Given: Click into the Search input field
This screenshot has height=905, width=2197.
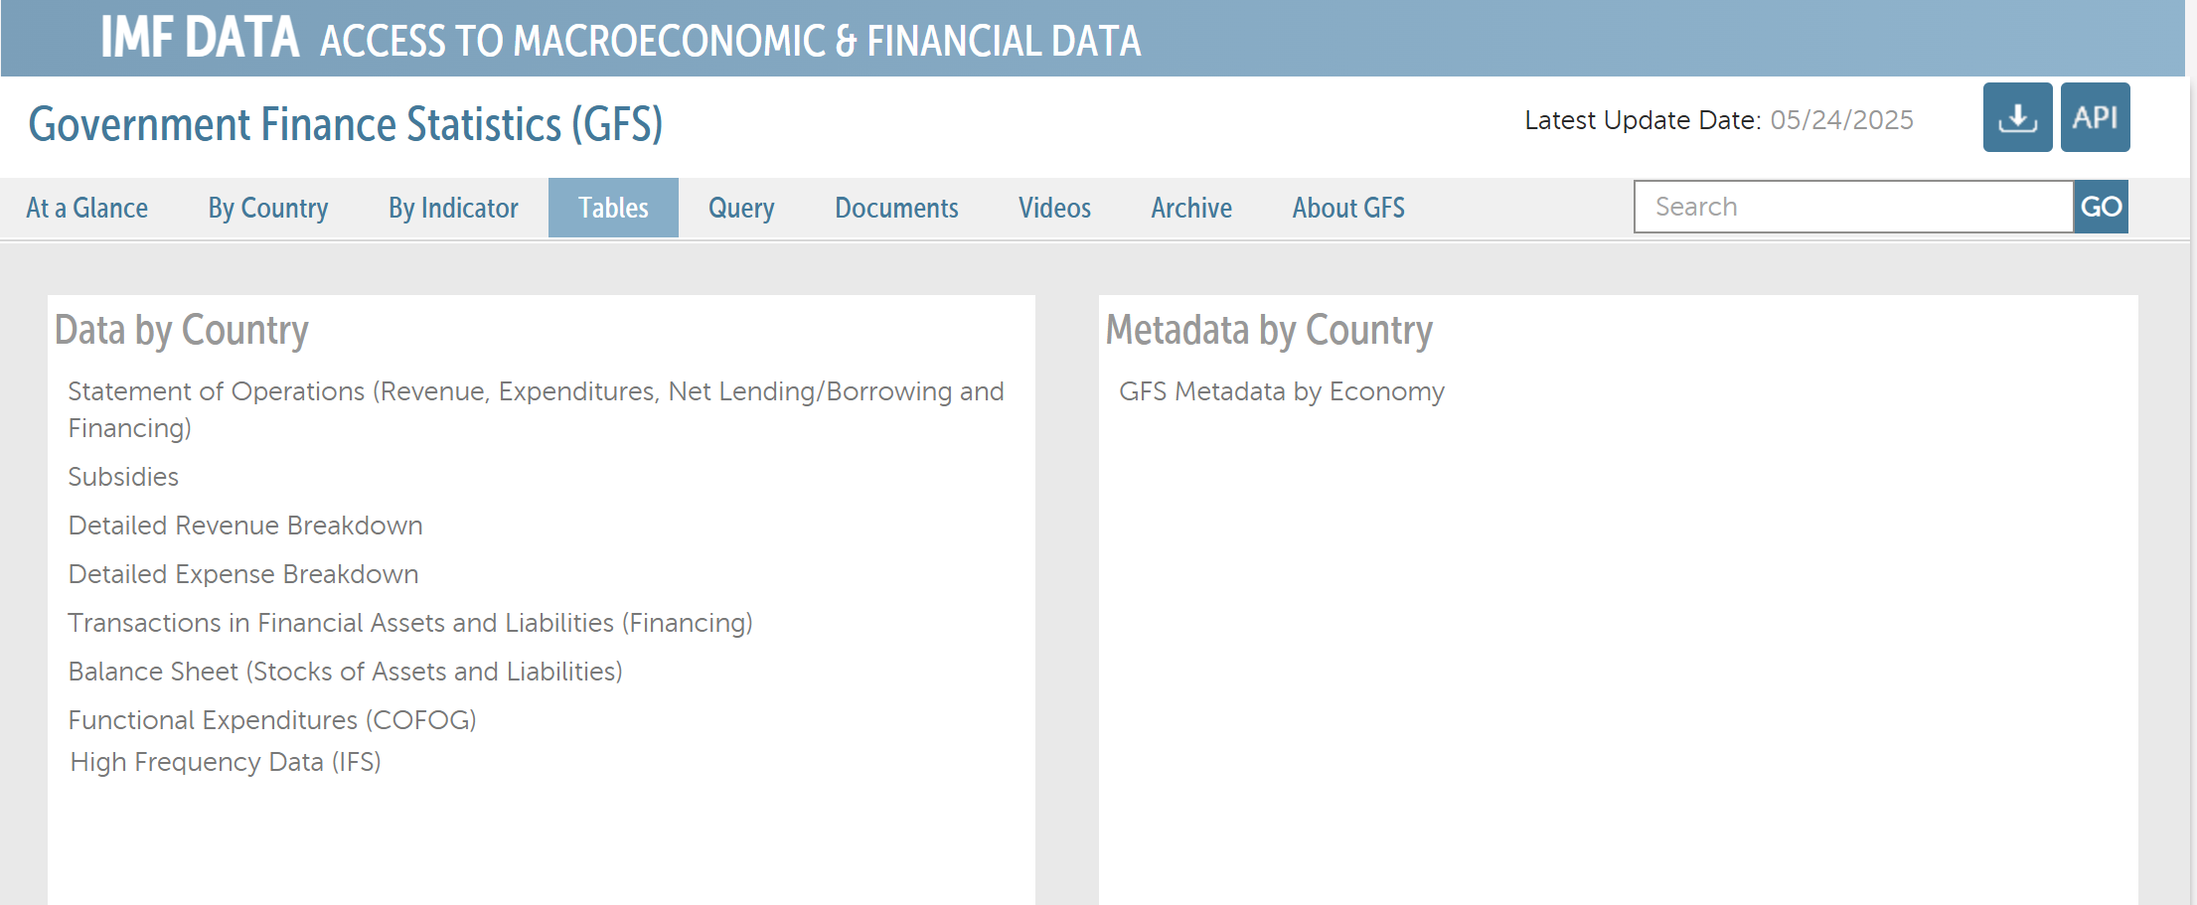Looking at the screenshot, I should (x=1853, y=207).
